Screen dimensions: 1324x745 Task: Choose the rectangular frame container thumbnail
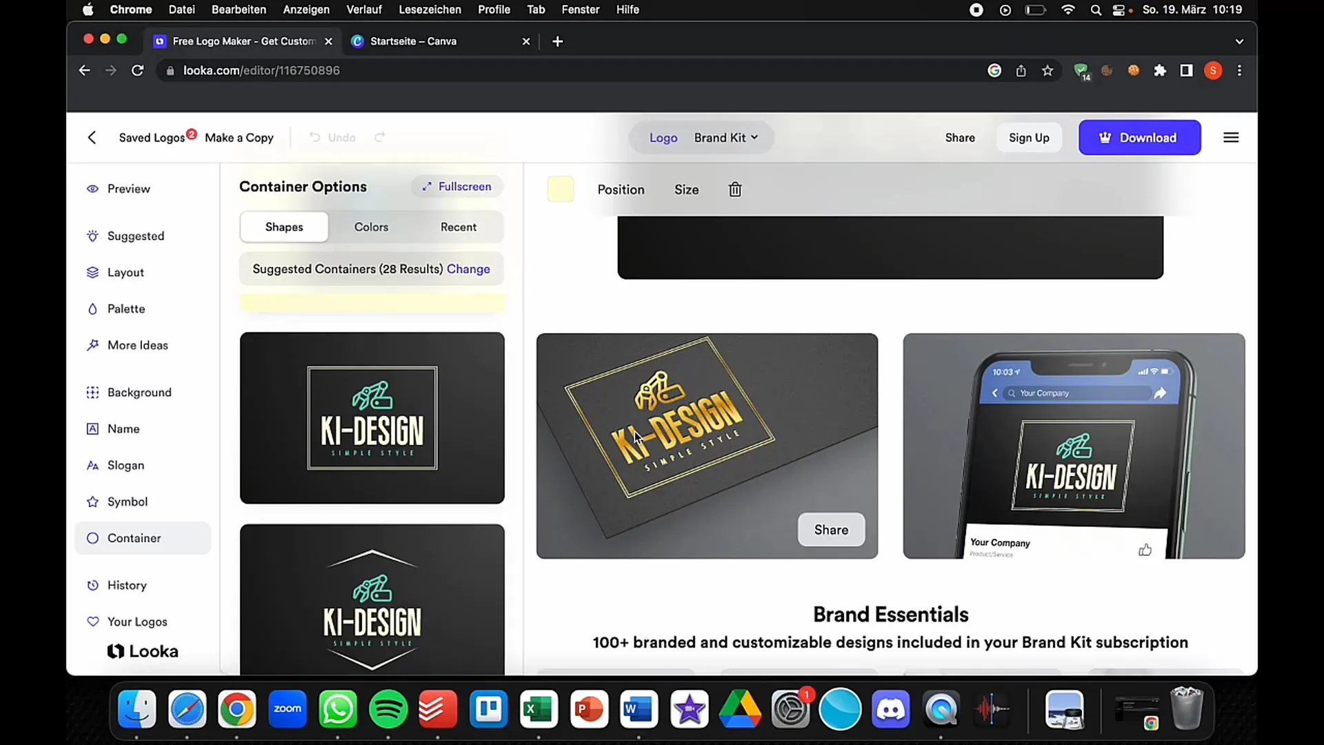coord(372,418)
